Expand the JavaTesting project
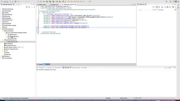This screenshot has width=180, height=101. [1, 11]
